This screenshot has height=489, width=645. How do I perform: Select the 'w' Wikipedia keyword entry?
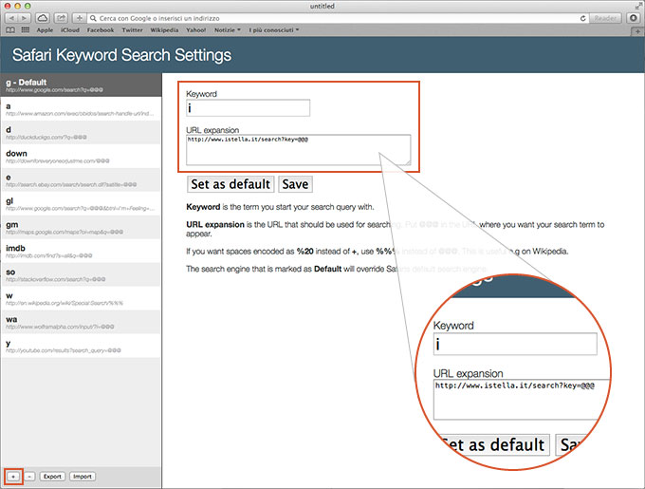pos(81,298)
